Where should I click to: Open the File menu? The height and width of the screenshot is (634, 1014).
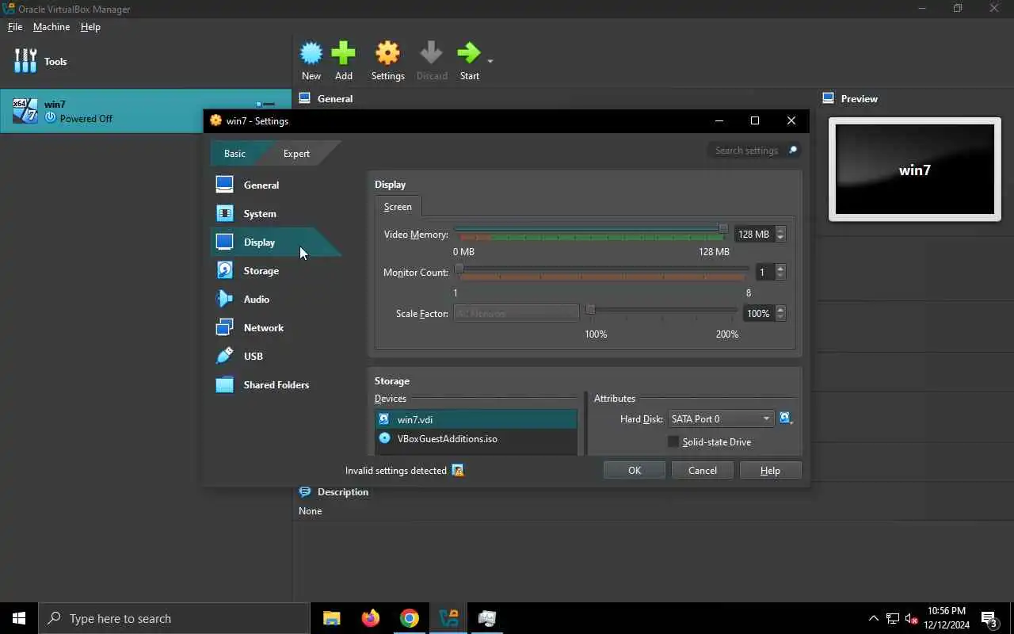pos(15,26)
